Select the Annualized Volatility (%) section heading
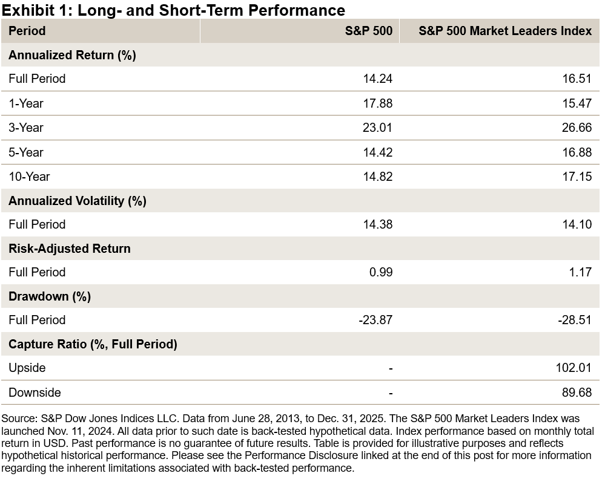Viewport: 605px width, 479px height. (x=78, y=201)
